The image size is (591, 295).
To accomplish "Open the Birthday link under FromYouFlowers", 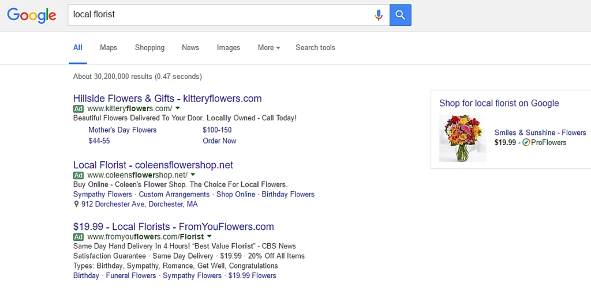I will (86, 276).
